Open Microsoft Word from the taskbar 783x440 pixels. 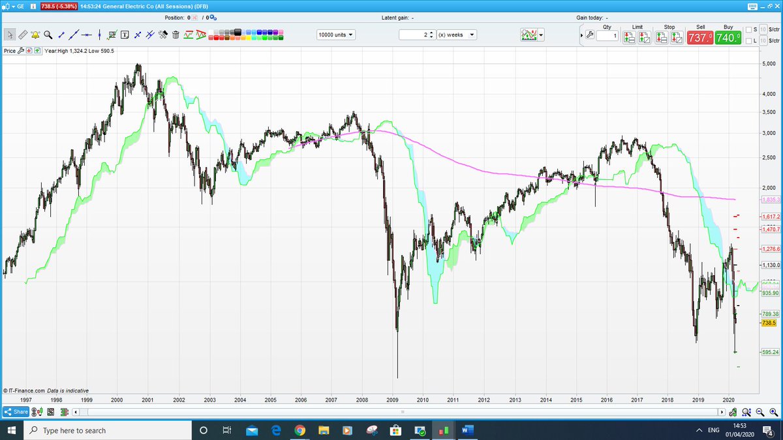[468, 430]
